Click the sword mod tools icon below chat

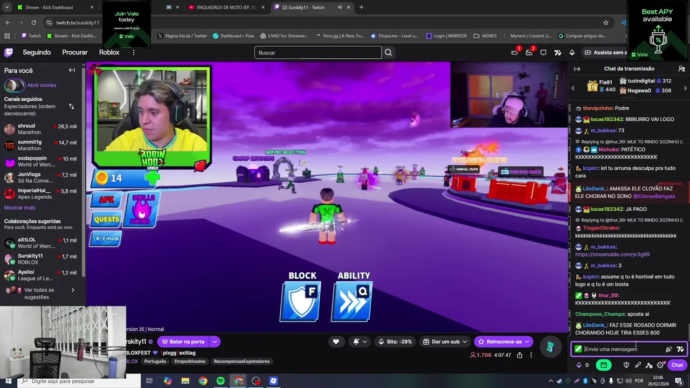click(638, 365)
